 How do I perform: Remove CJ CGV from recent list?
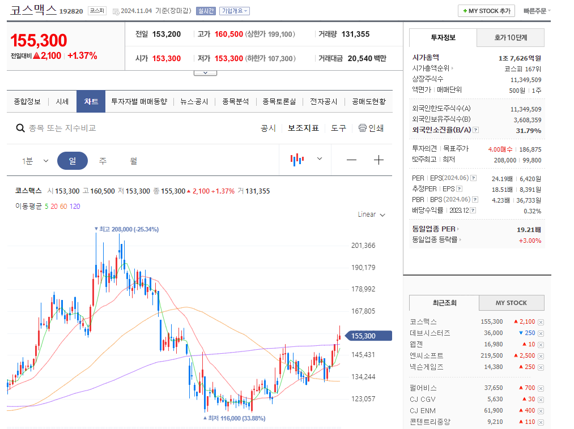tap(541, 400)
